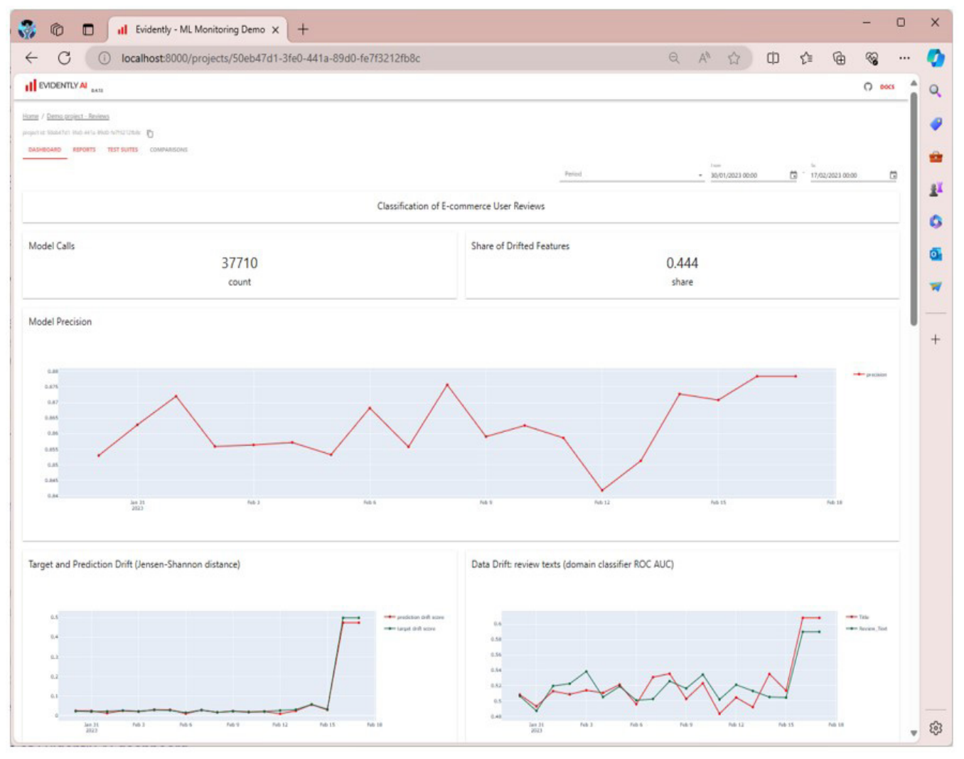Viewport: 964px width, 759px height.
Task: Go back to the previous page
Action: (x=31, y=58)
